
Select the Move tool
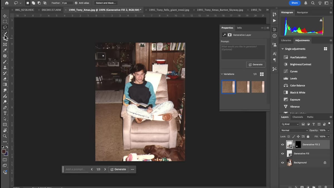pos(5,16)
